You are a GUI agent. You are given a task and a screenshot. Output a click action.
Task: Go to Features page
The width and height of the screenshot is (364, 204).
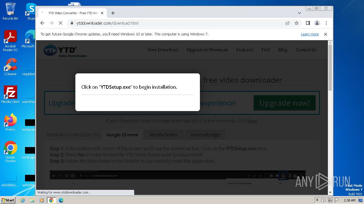click(245, 50)
